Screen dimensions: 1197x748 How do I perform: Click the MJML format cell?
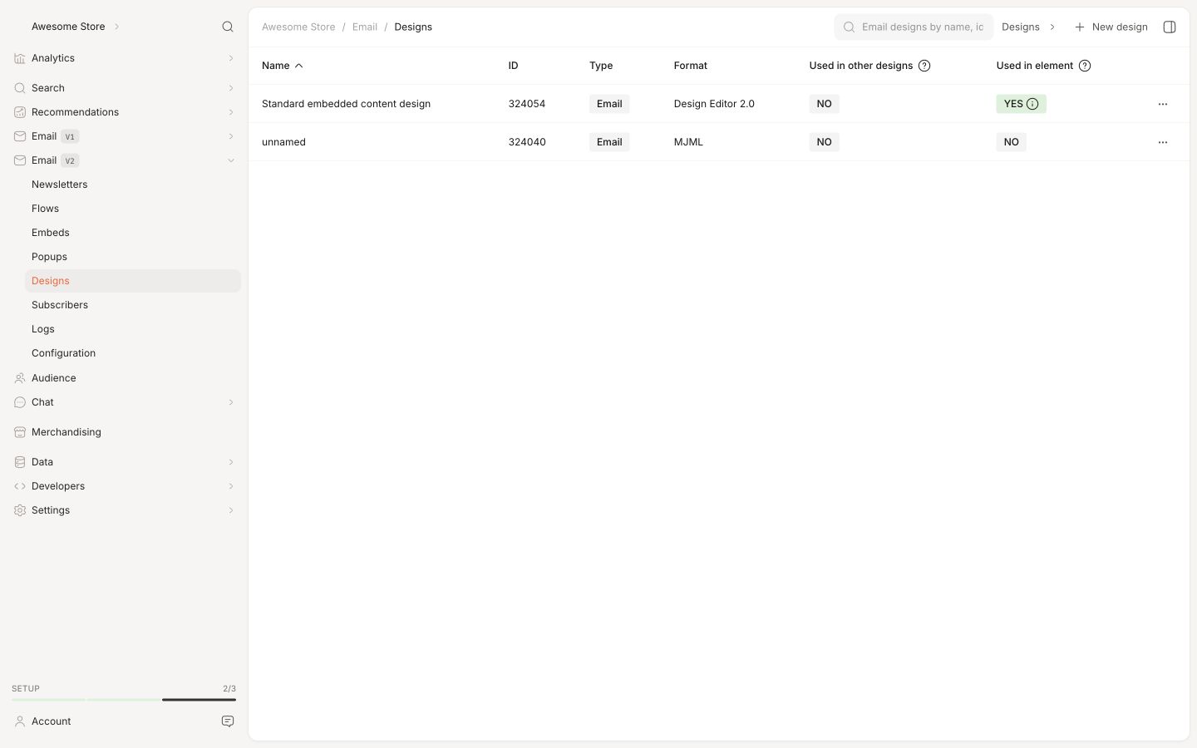[x=688, y=142]
